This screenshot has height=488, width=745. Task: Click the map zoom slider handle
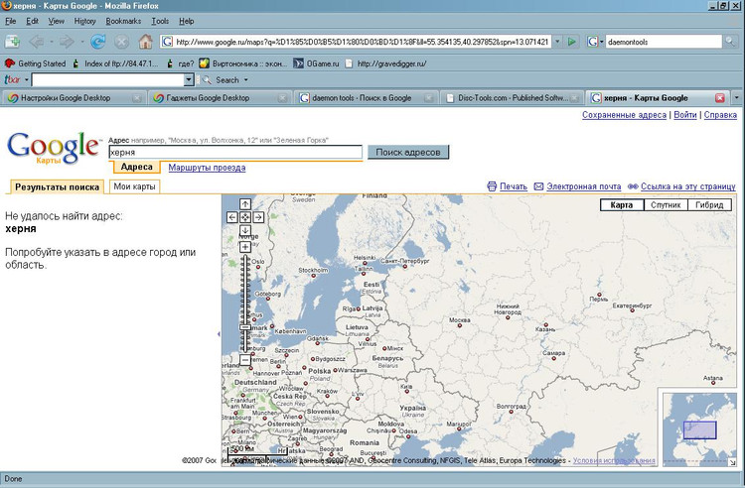click(x=245, y=327)
